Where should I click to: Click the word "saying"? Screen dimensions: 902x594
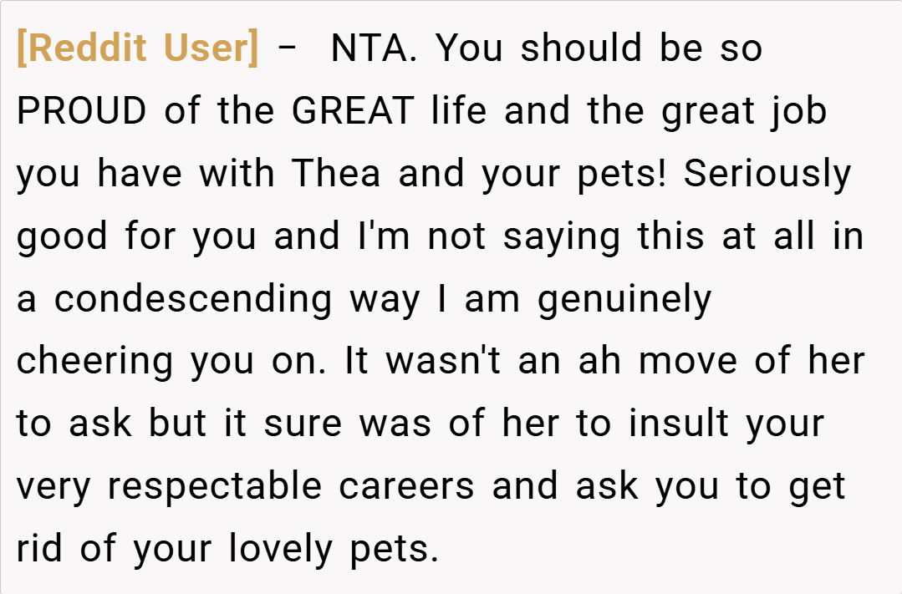pyautogui.click(x=562, y=236)
